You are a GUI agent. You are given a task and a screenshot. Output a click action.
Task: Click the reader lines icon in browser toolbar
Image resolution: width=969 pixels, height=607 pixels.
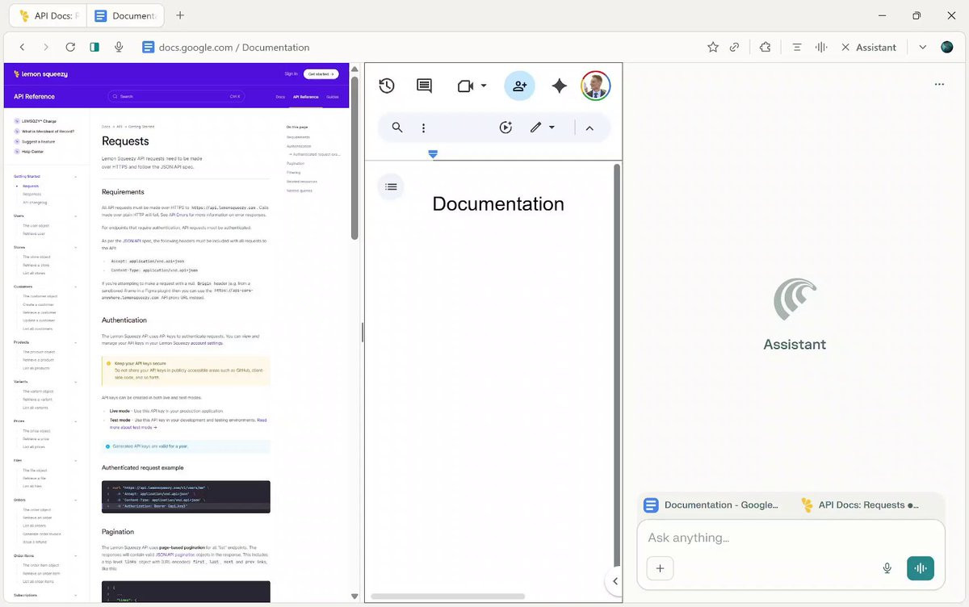point(797,48)
